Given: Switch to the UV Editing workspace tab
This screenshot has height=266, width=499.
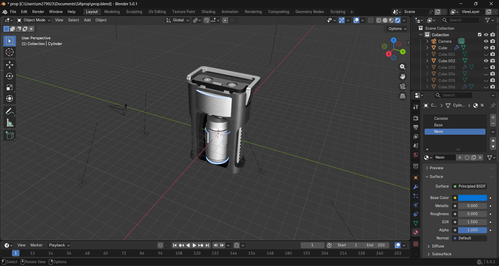Looking at the screenshot, I should (157, 12).
